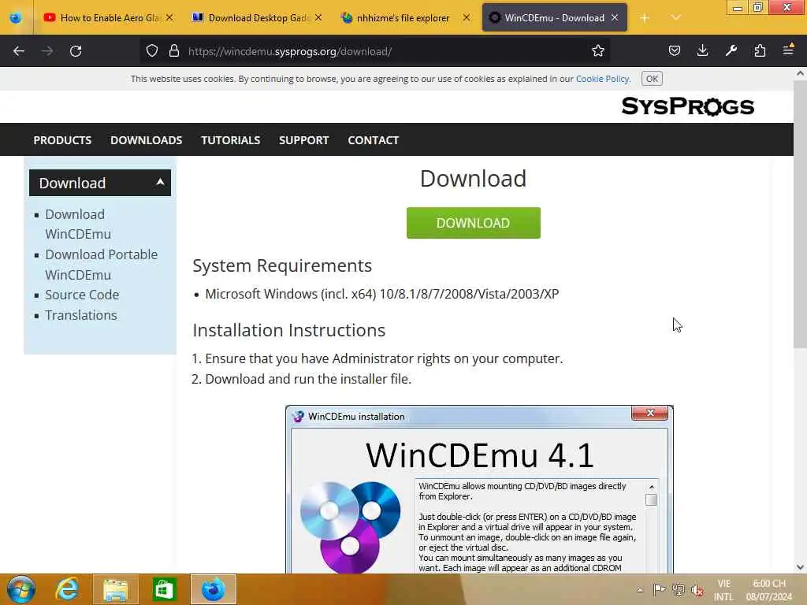Expand the list all tabs chevron
Screen dimensions: 807x605
(675, 18)
